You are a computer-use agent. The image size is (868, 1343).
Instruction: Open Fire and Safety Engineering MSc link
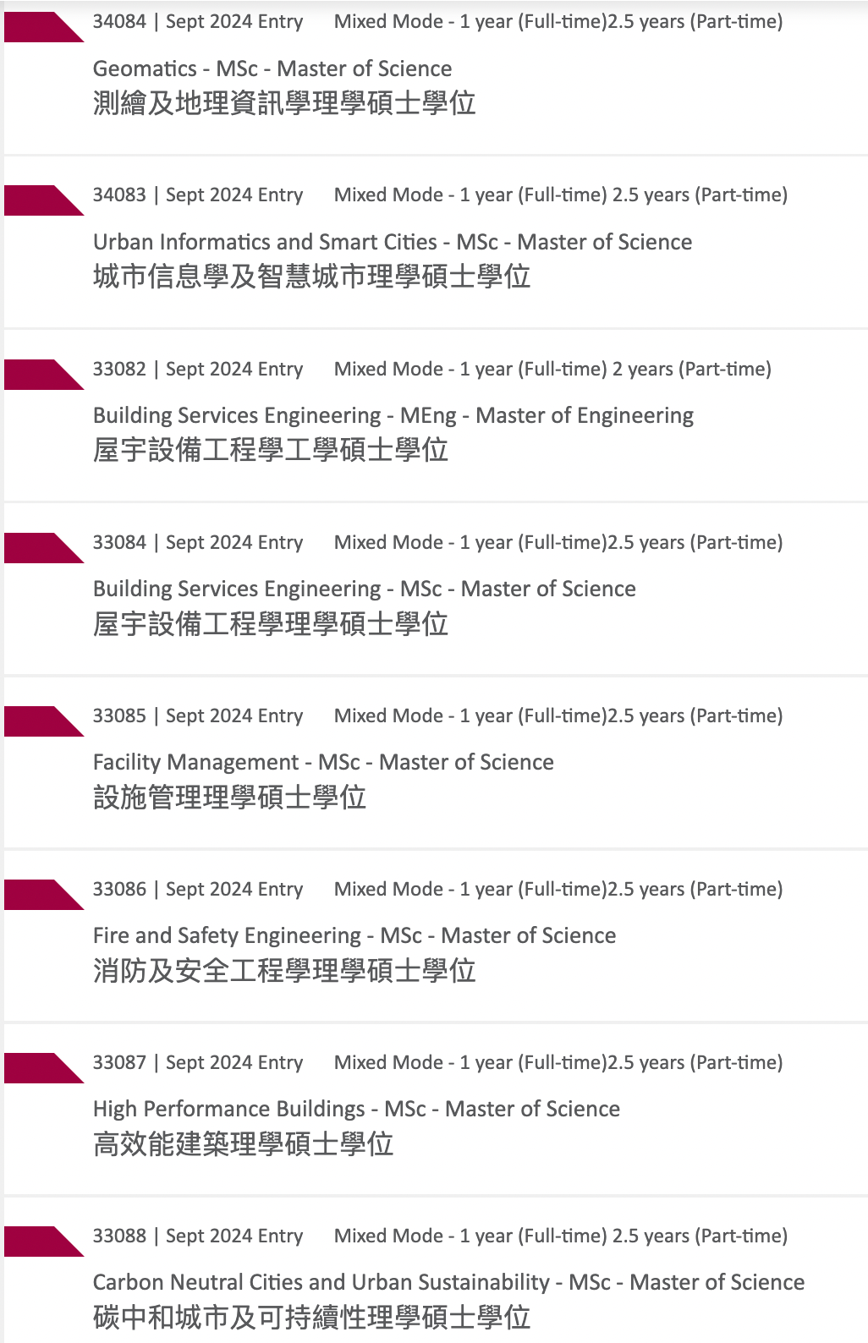pyautogui.click(x=354, y=935)
